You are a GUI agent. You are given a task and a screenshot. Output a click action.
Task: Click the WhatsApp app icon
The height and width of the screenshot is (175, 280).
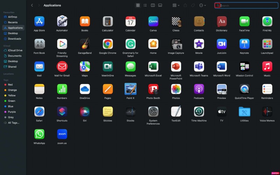point(39,134)
